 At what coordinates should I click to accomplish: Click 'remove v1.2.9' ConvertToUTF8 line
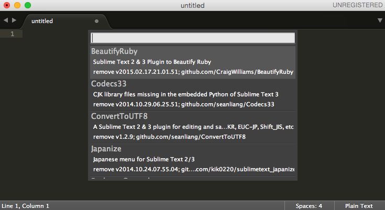tap(169, 137)
